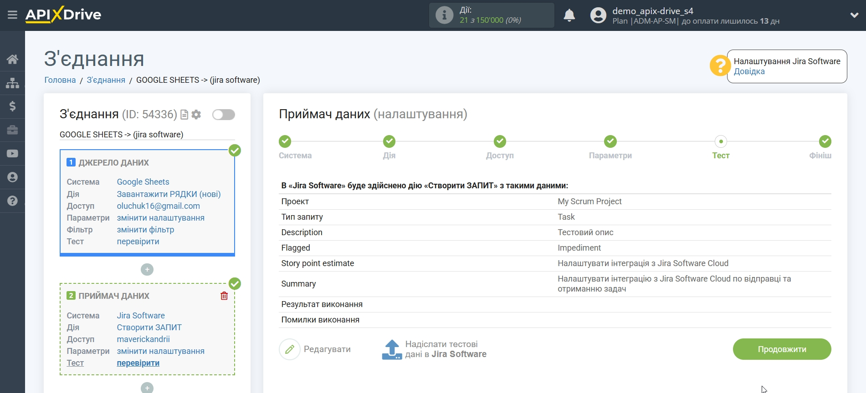Open the briefcase sidebar icon

(x=12, y=130)
